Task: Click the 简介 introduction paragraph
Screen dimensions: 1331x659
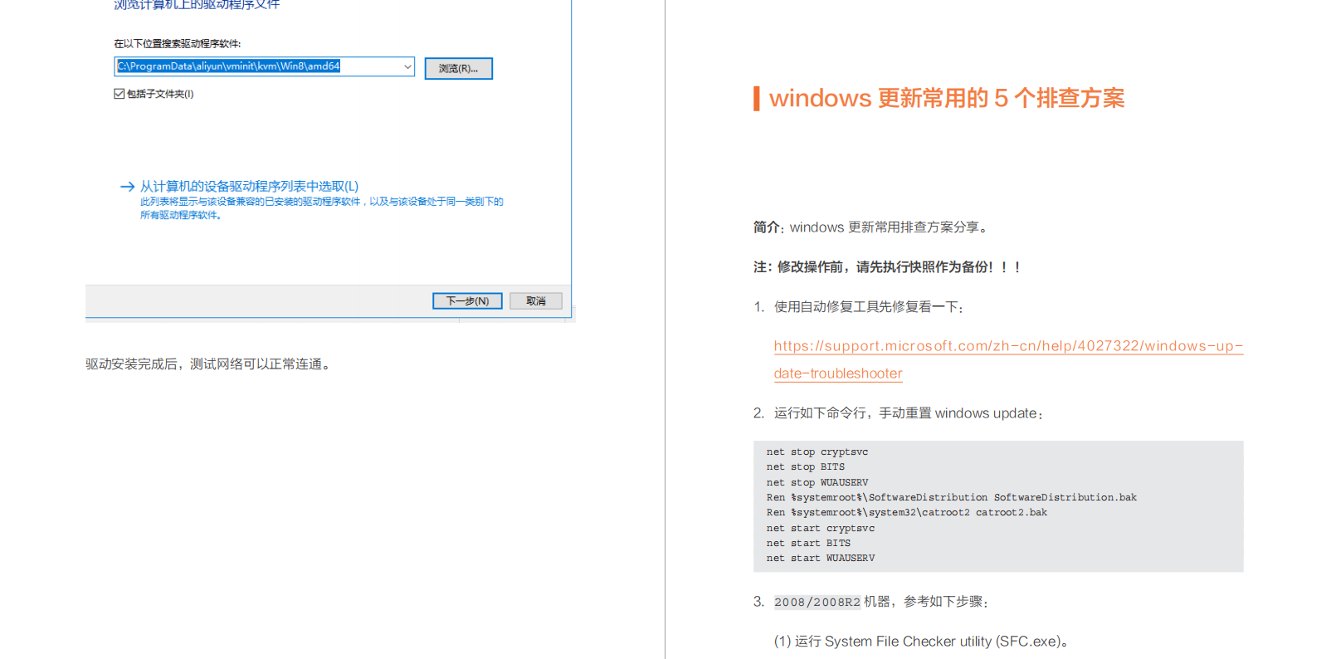Action: [x=872, y=227]
